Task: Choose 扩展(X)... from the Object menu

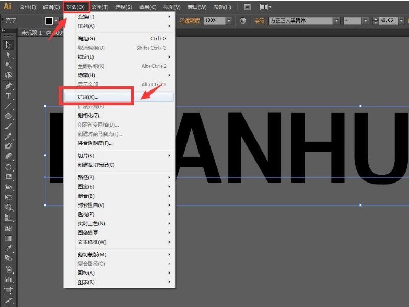Action: [119, 97]
